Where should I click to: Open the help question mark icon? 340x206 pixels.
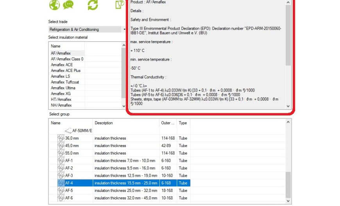tap(119, 5)
